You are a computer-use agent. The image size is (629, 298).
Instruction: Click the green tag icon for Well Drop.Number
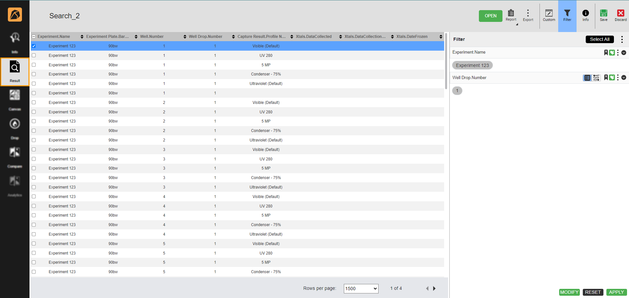(612, 77)
